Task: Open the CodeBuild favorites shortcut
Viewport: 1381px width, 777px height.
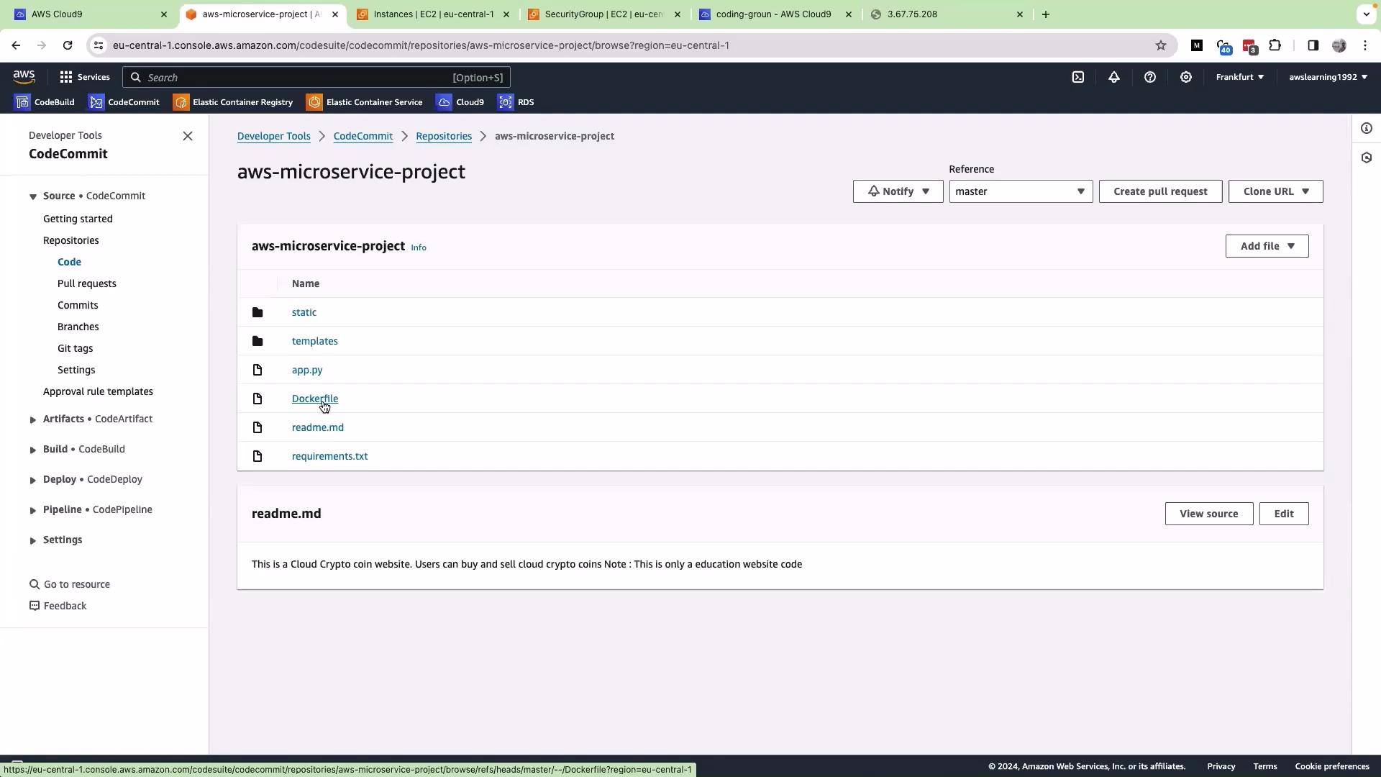Action: coord(45,102)
